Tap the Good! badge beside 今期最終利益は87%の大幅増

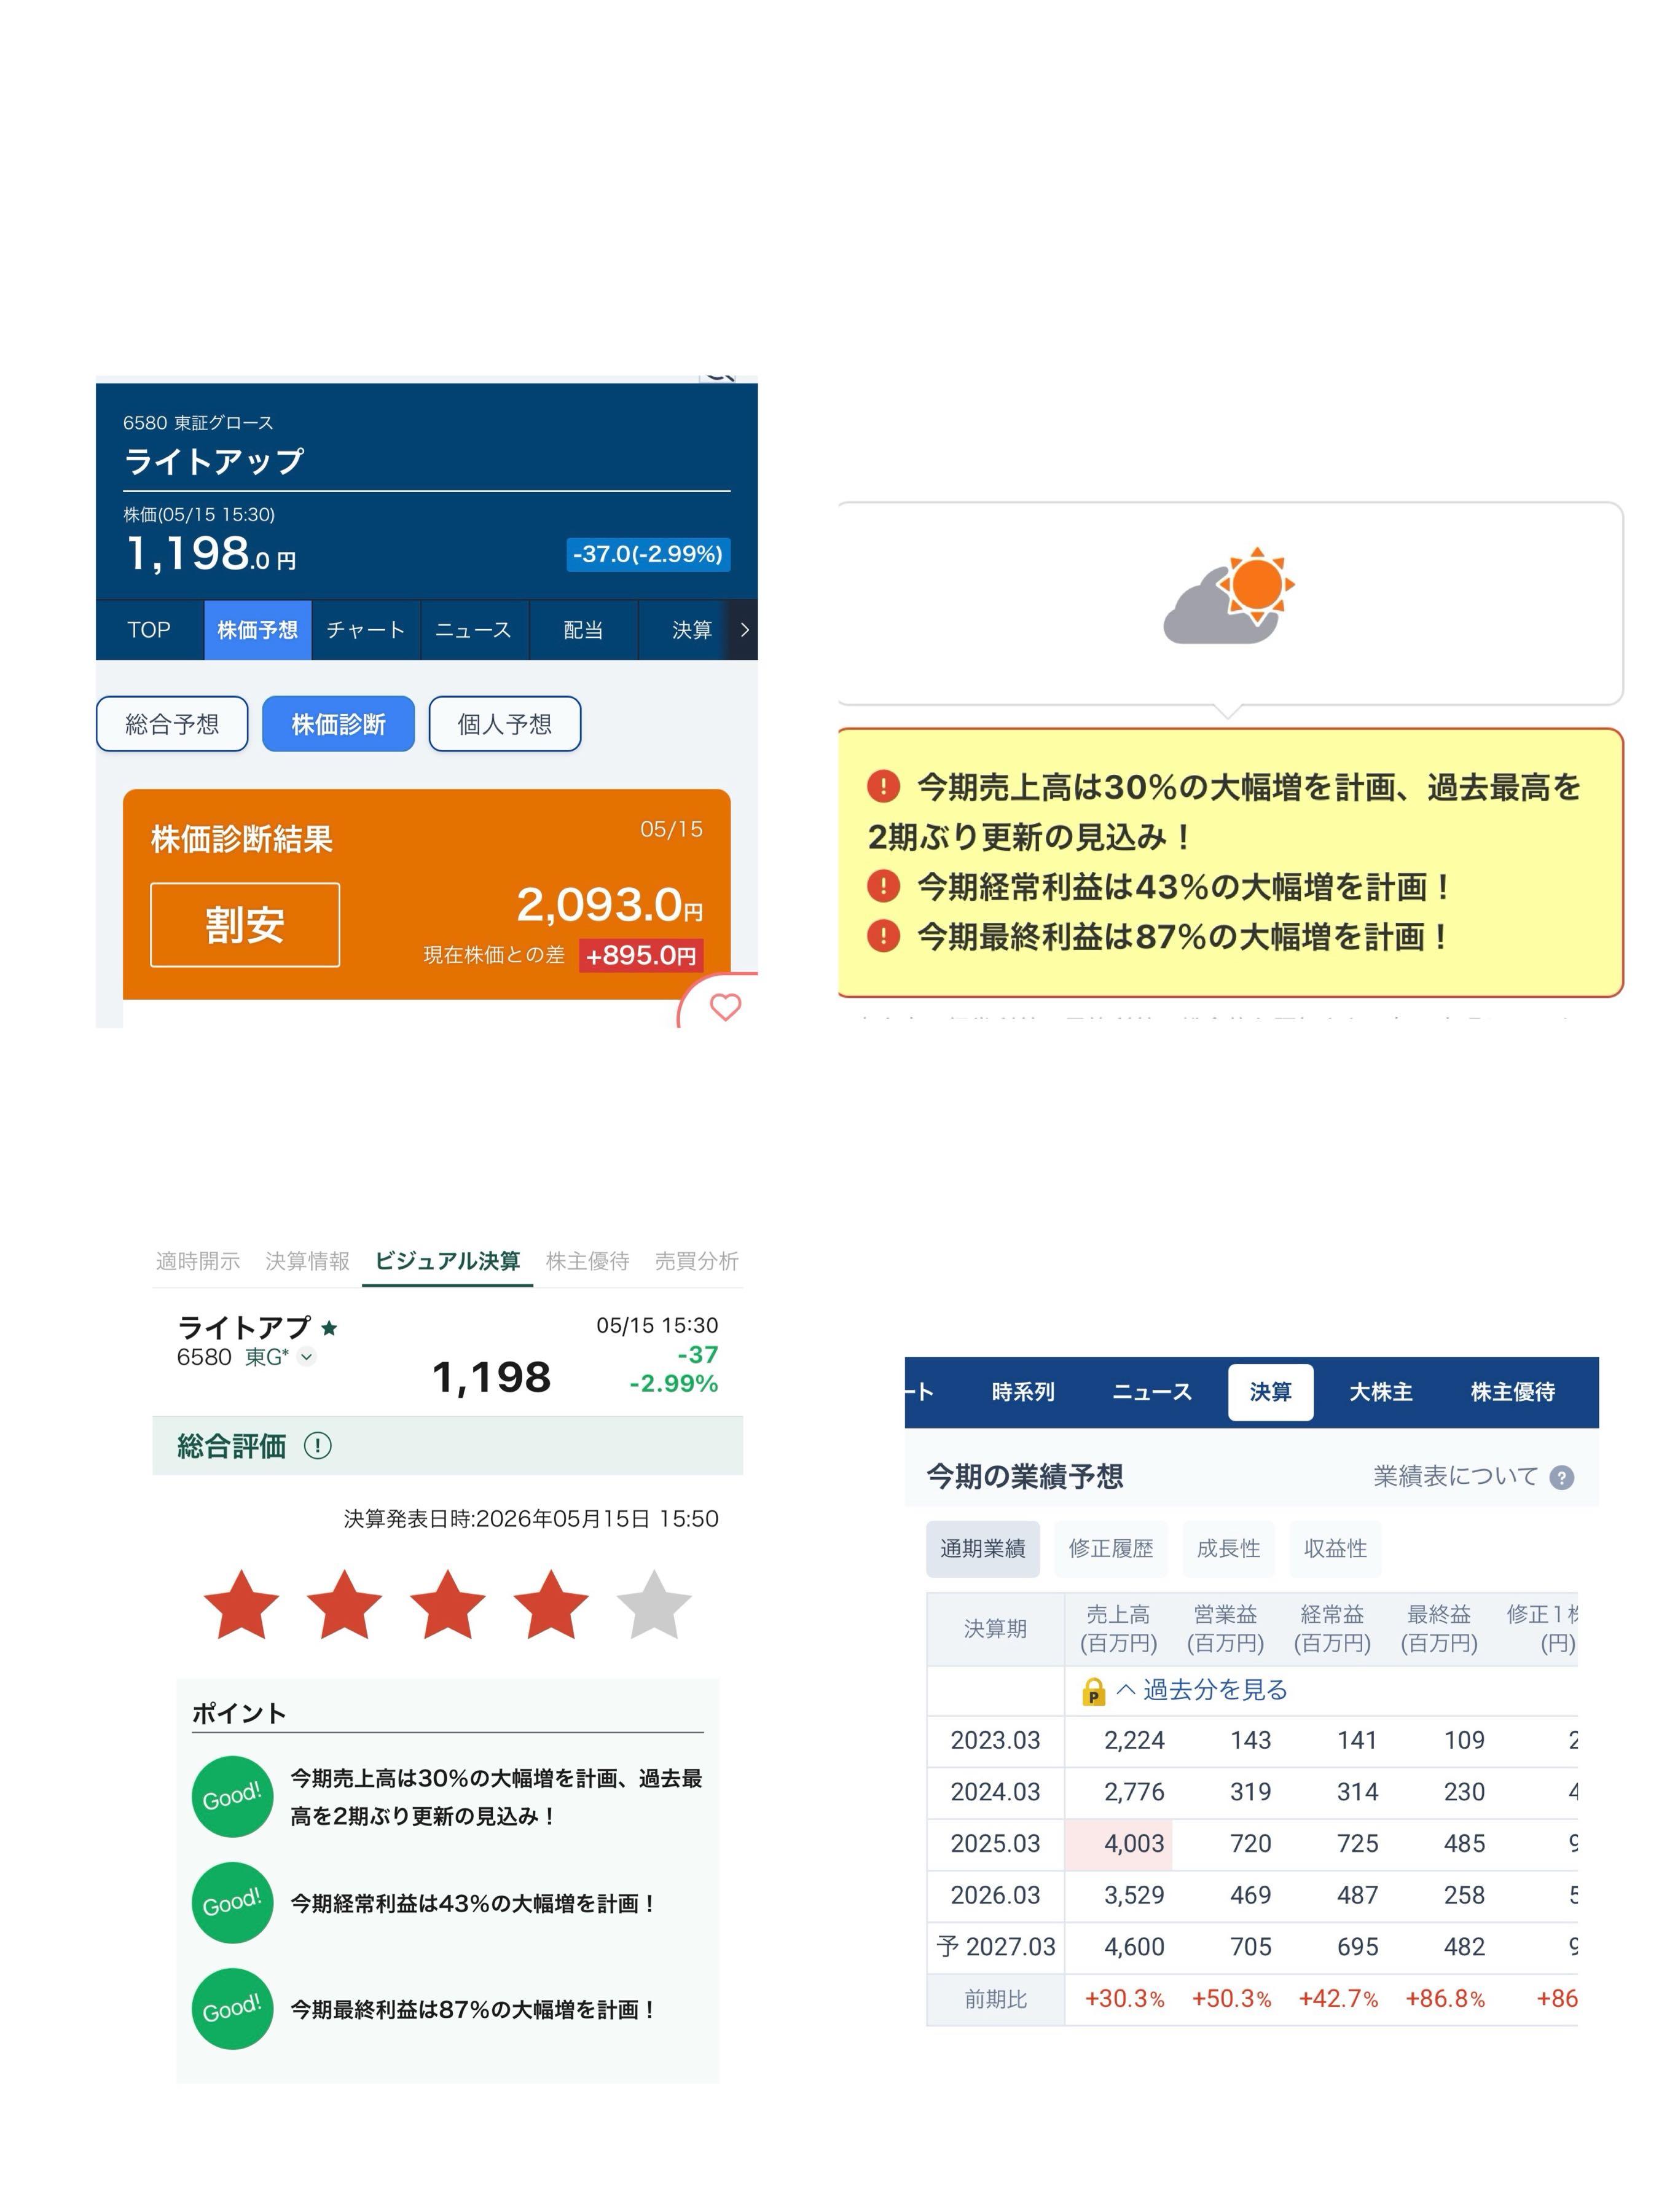pos(232,2008)
